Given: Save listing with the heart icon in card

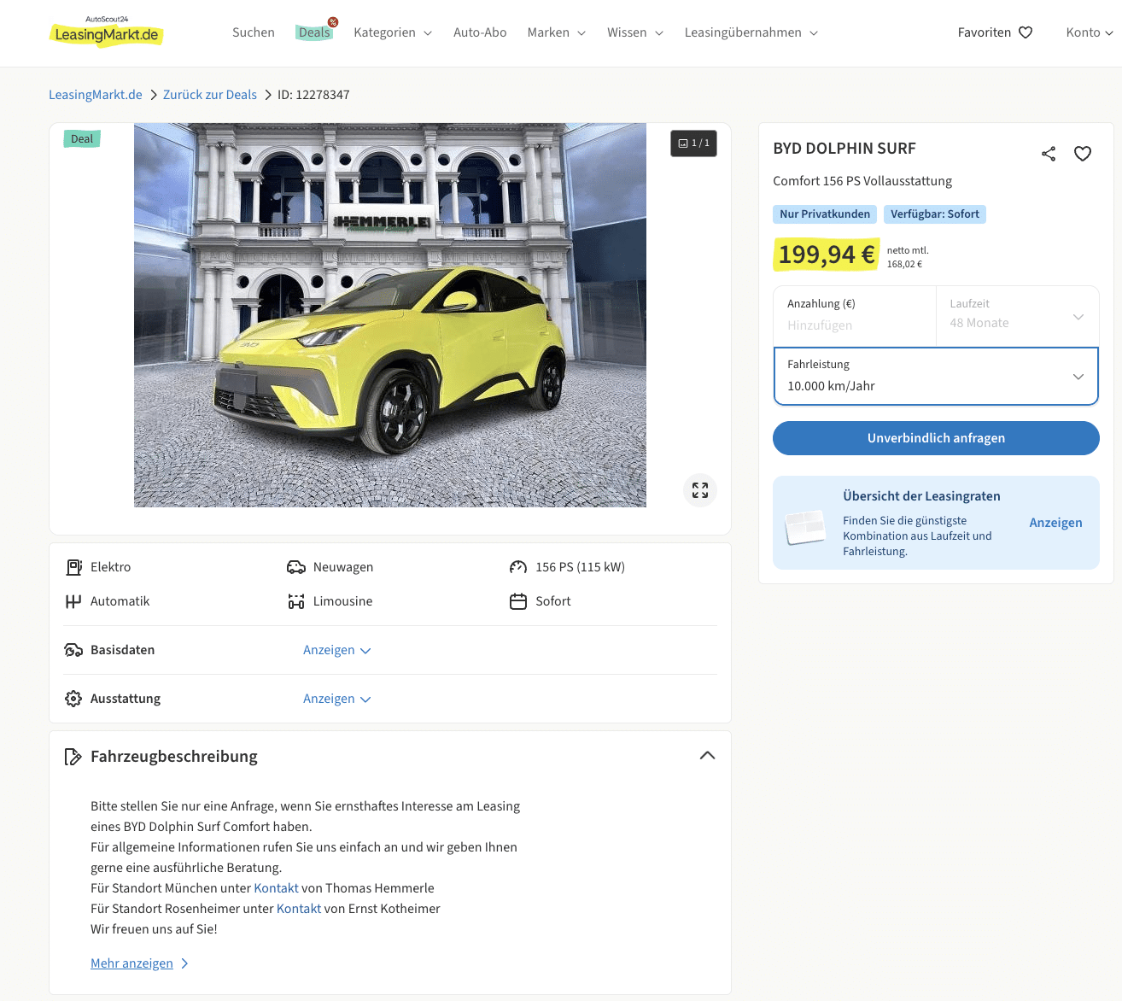Looking at the screenshot, I should point(1083,154).
